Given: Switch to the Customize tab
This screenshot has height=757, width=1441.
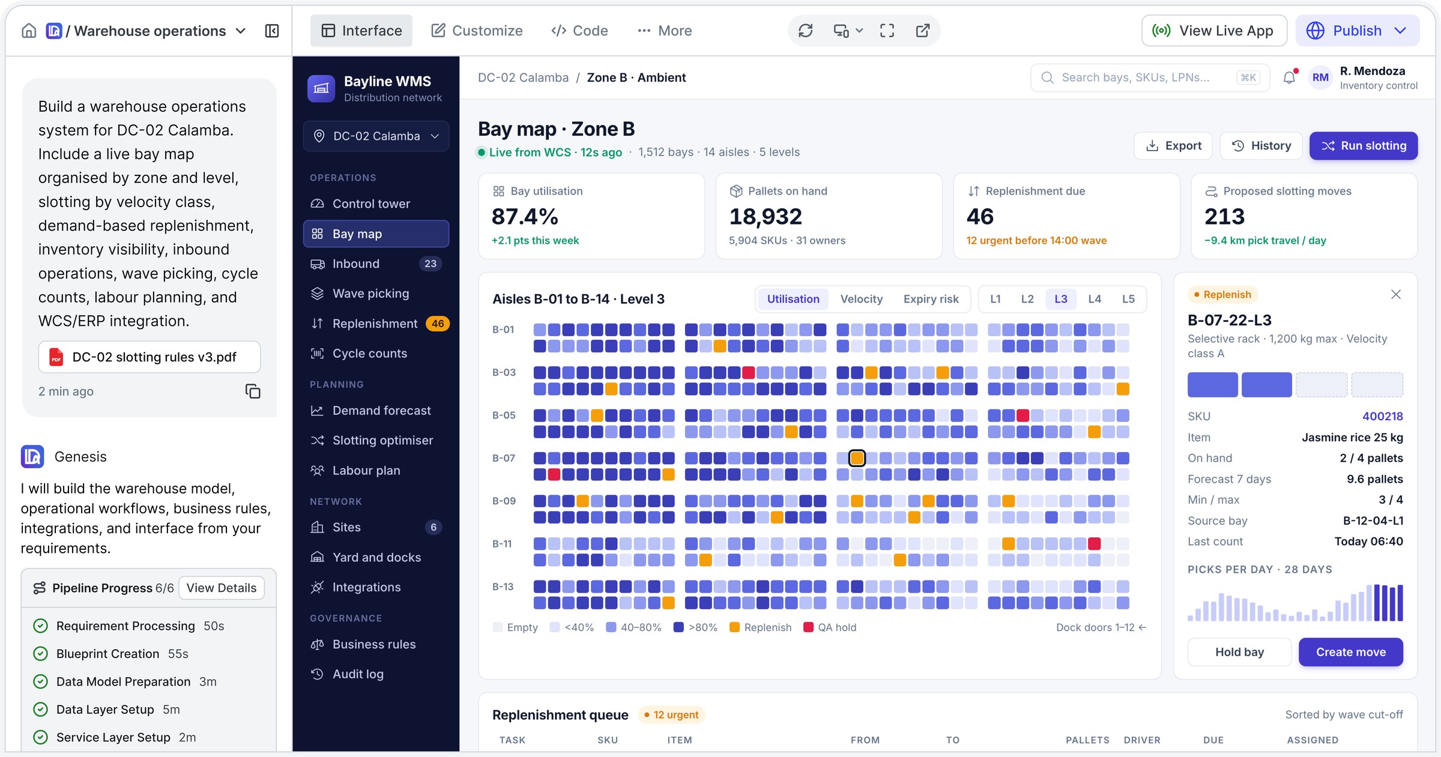Looking at the screenshot, I should tap(477, 31).
